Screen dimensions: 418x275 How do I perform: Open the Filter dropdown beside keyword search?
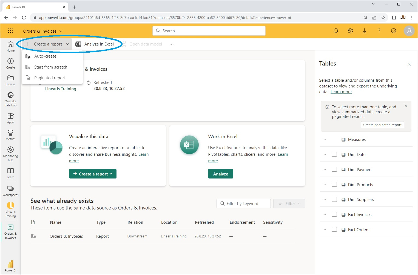click(x=289, y=203)
